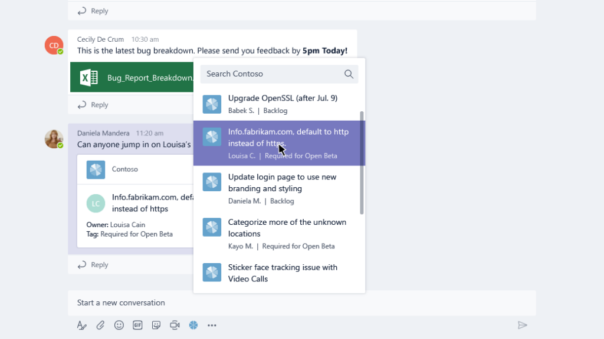Attach a file with the paperclip icon
The height and width of the screenshot is (339, 604).
100,325
